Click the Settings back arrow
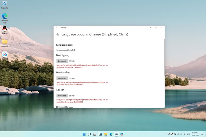The image size is (206, 137). [x=56, y=28]
